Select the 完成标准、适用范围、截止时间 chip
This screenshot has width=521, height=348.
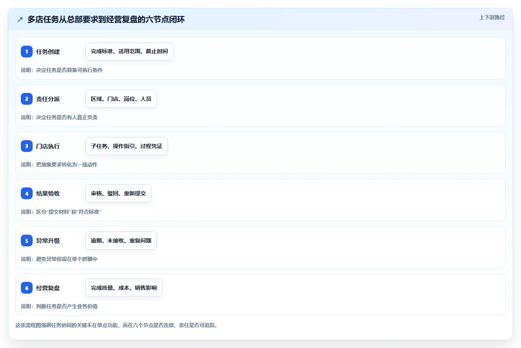129,52
